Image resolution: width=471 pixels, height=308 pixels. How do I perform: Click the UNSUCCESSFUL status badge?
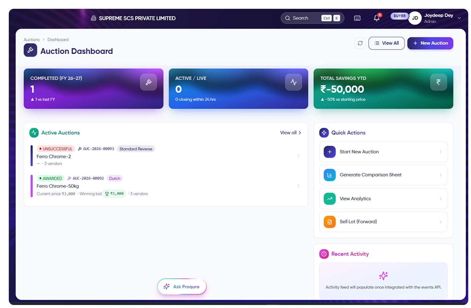(56, 149)
